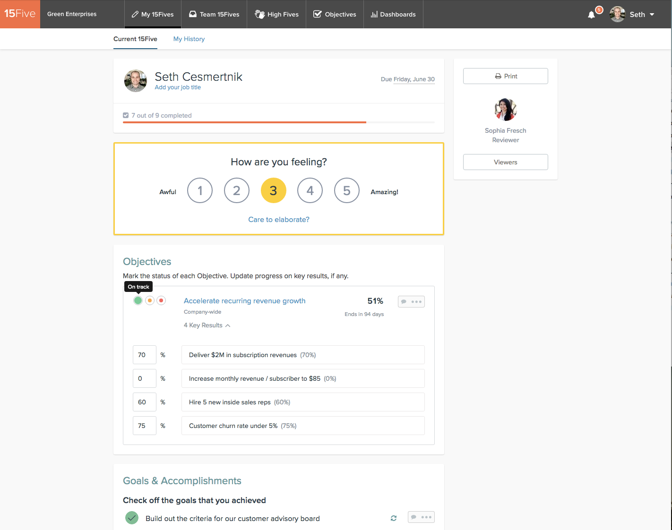Open the notifications bell
Viewport: 672px width, 530px height.
coord(591,15)
